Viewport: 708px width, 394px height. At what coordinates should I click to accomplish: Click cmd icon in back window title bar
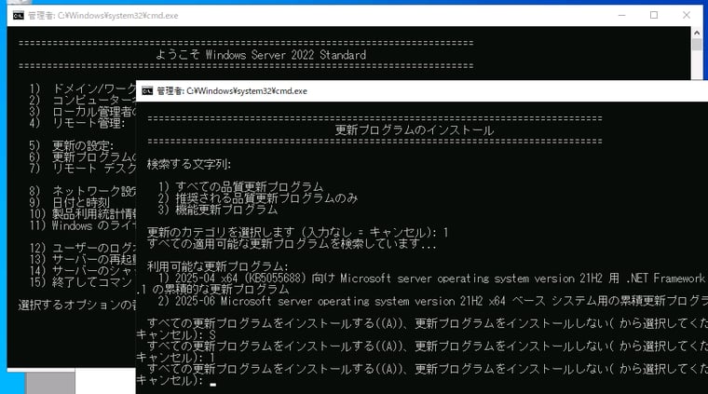click(x=18, y=15)
